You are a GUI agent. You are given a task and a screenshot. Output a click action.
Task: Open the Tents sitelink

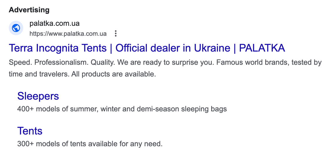pos(30,131)
